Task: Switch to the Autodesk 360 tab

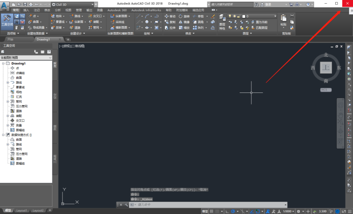Action: click(117, 10)
